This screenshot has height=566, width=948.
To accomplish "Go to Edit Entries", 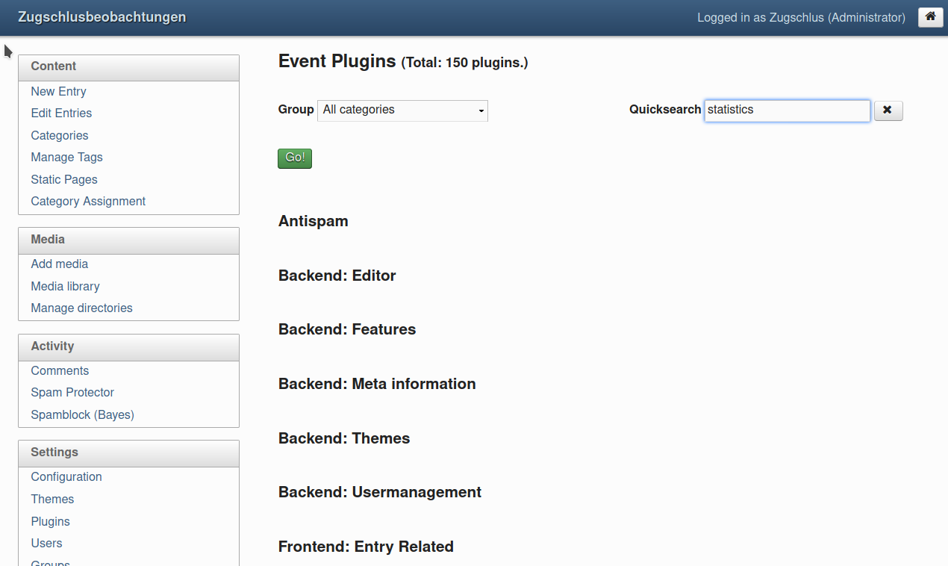I will [x=61, y=113].
